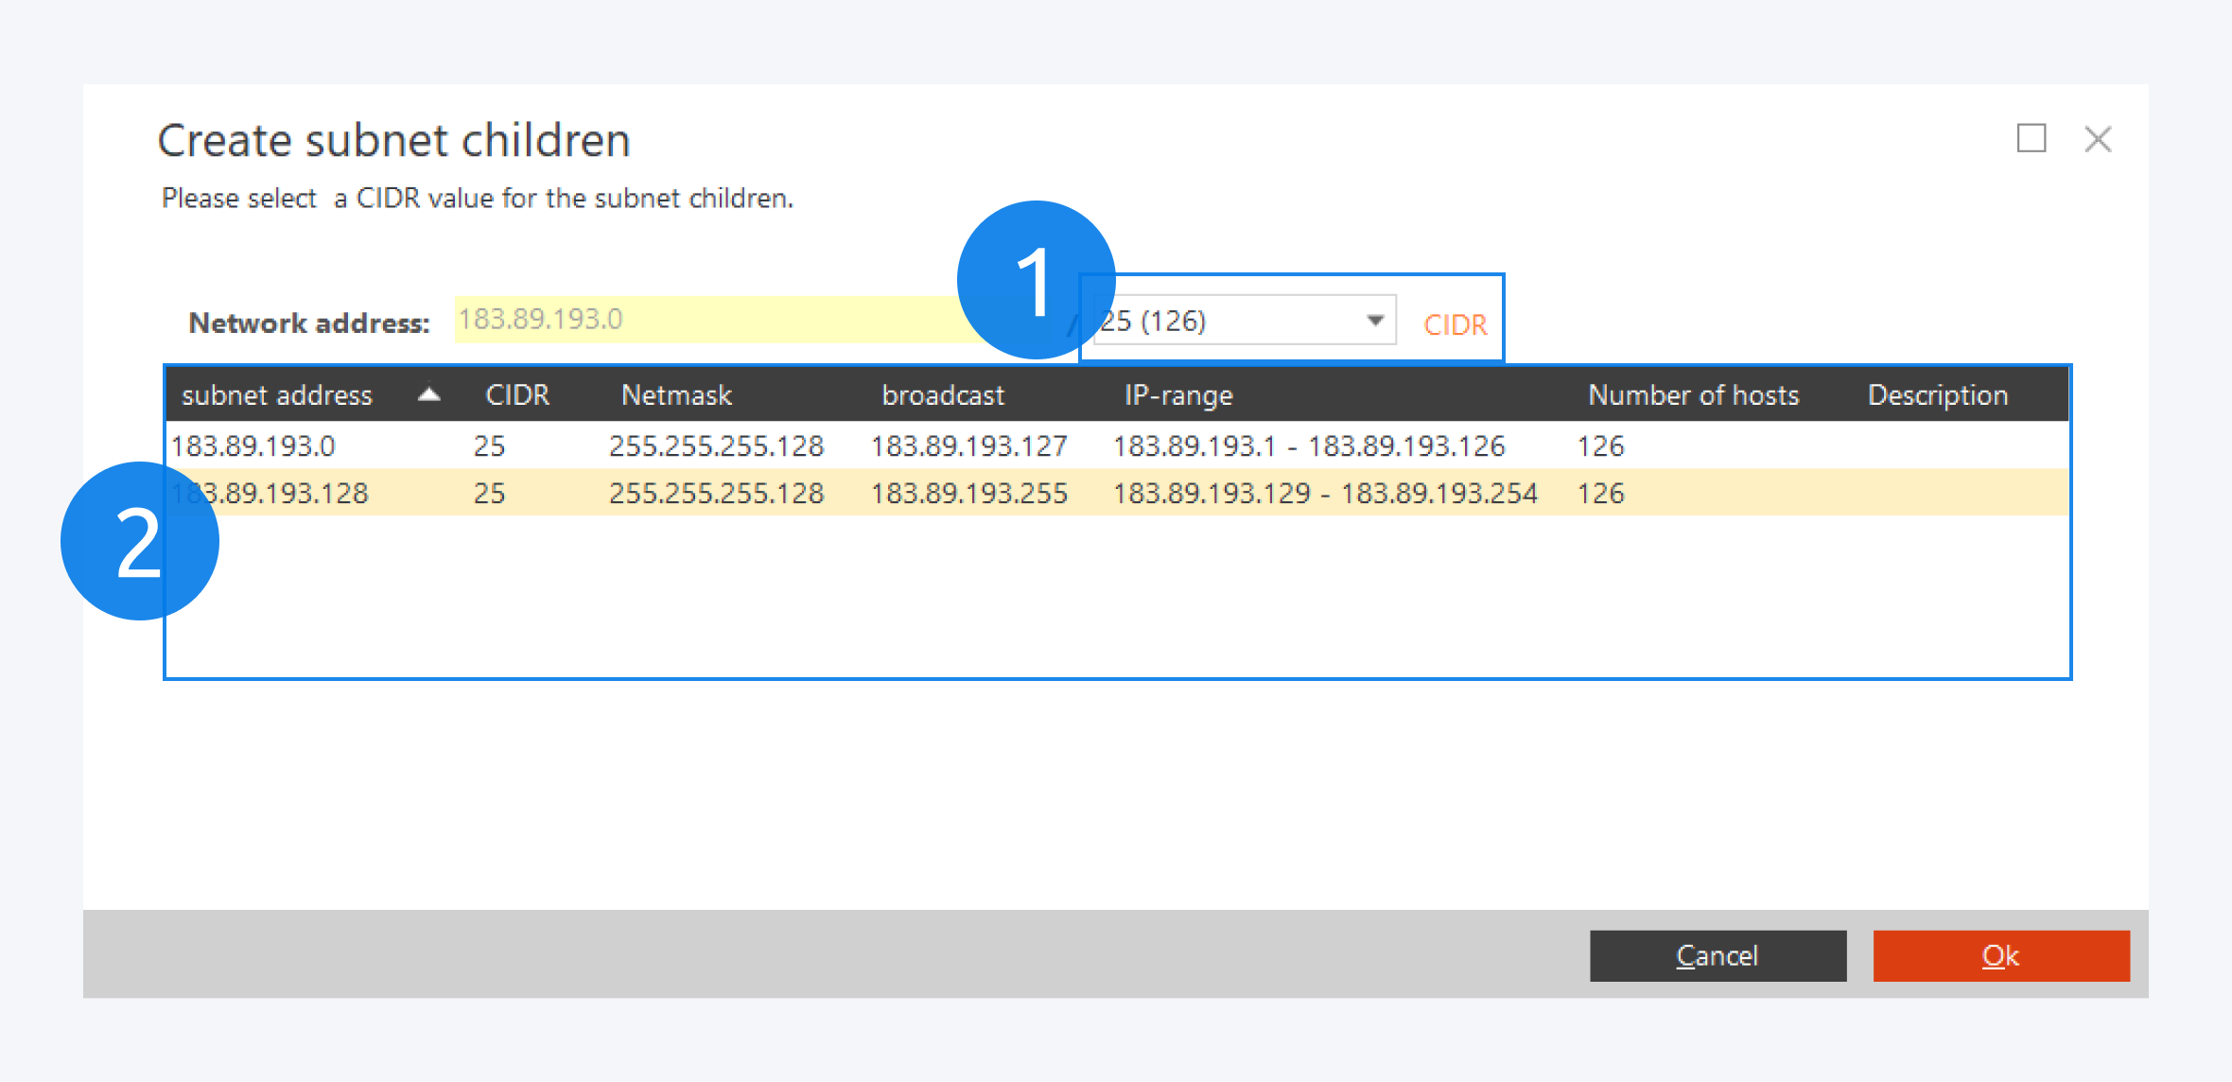Screen dimensions: 2232x1082
Task: Sort by Number of hosts header
Action: pyautogui.click(x=1693, y=394)
